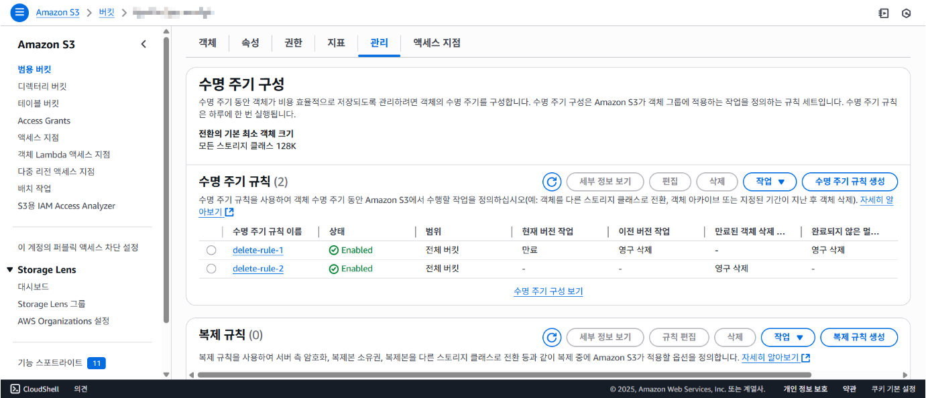This screenshot has height=398, width=926.
Task: Click the CloudShell icon in footer
Action: pos(15,389)
